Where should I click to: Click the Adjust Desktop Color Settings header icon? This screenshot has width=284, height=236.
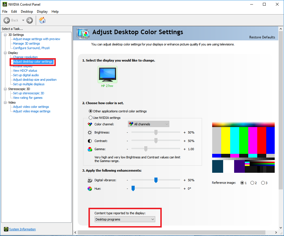(83, 34)
